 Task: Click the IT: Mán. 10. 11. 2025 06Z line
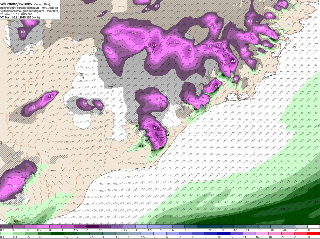(16, 14)
